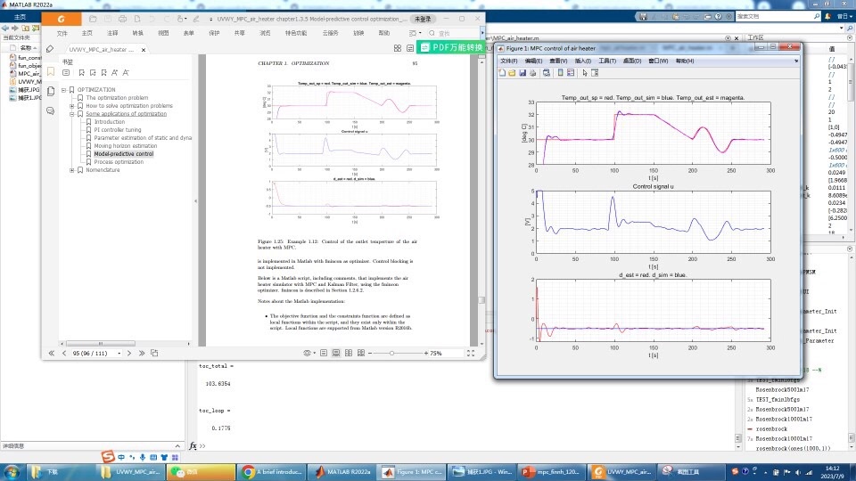The height and width of the screenshot is (481, 856).
Task: Adjust the PDF zoom slider handle
Action: pyautogui.click(x=391, y=354)
